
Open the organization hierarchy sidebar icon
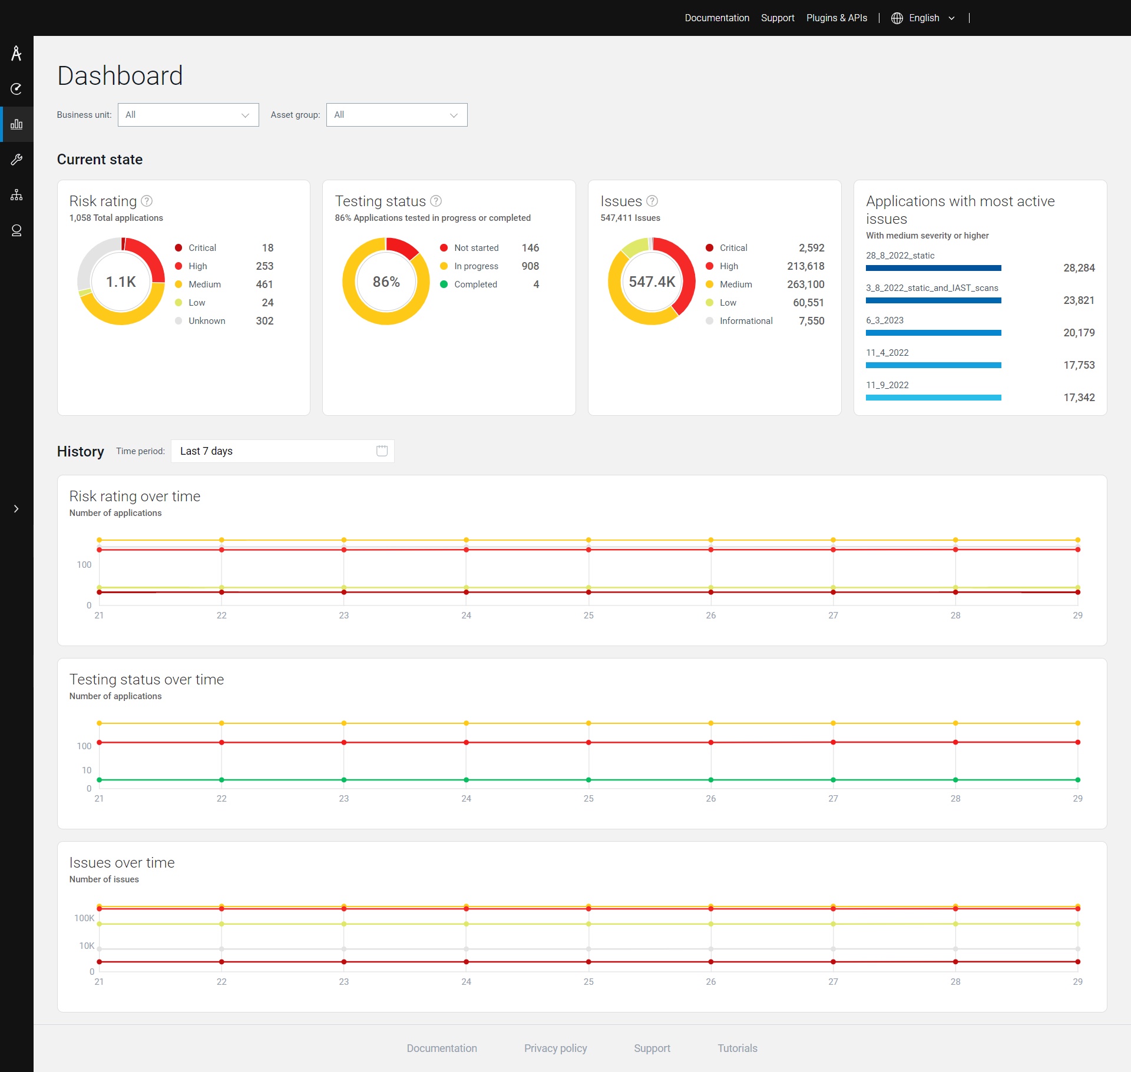16,195
